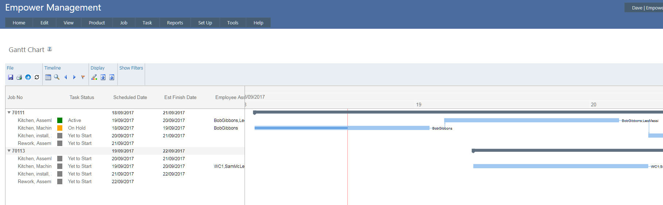Open the display color pencil icon

tap(94, 77)
